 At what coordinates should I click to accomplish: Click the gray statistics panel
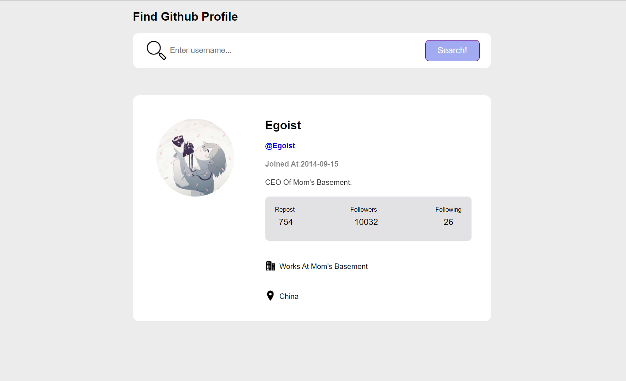[x=368, y=218]
